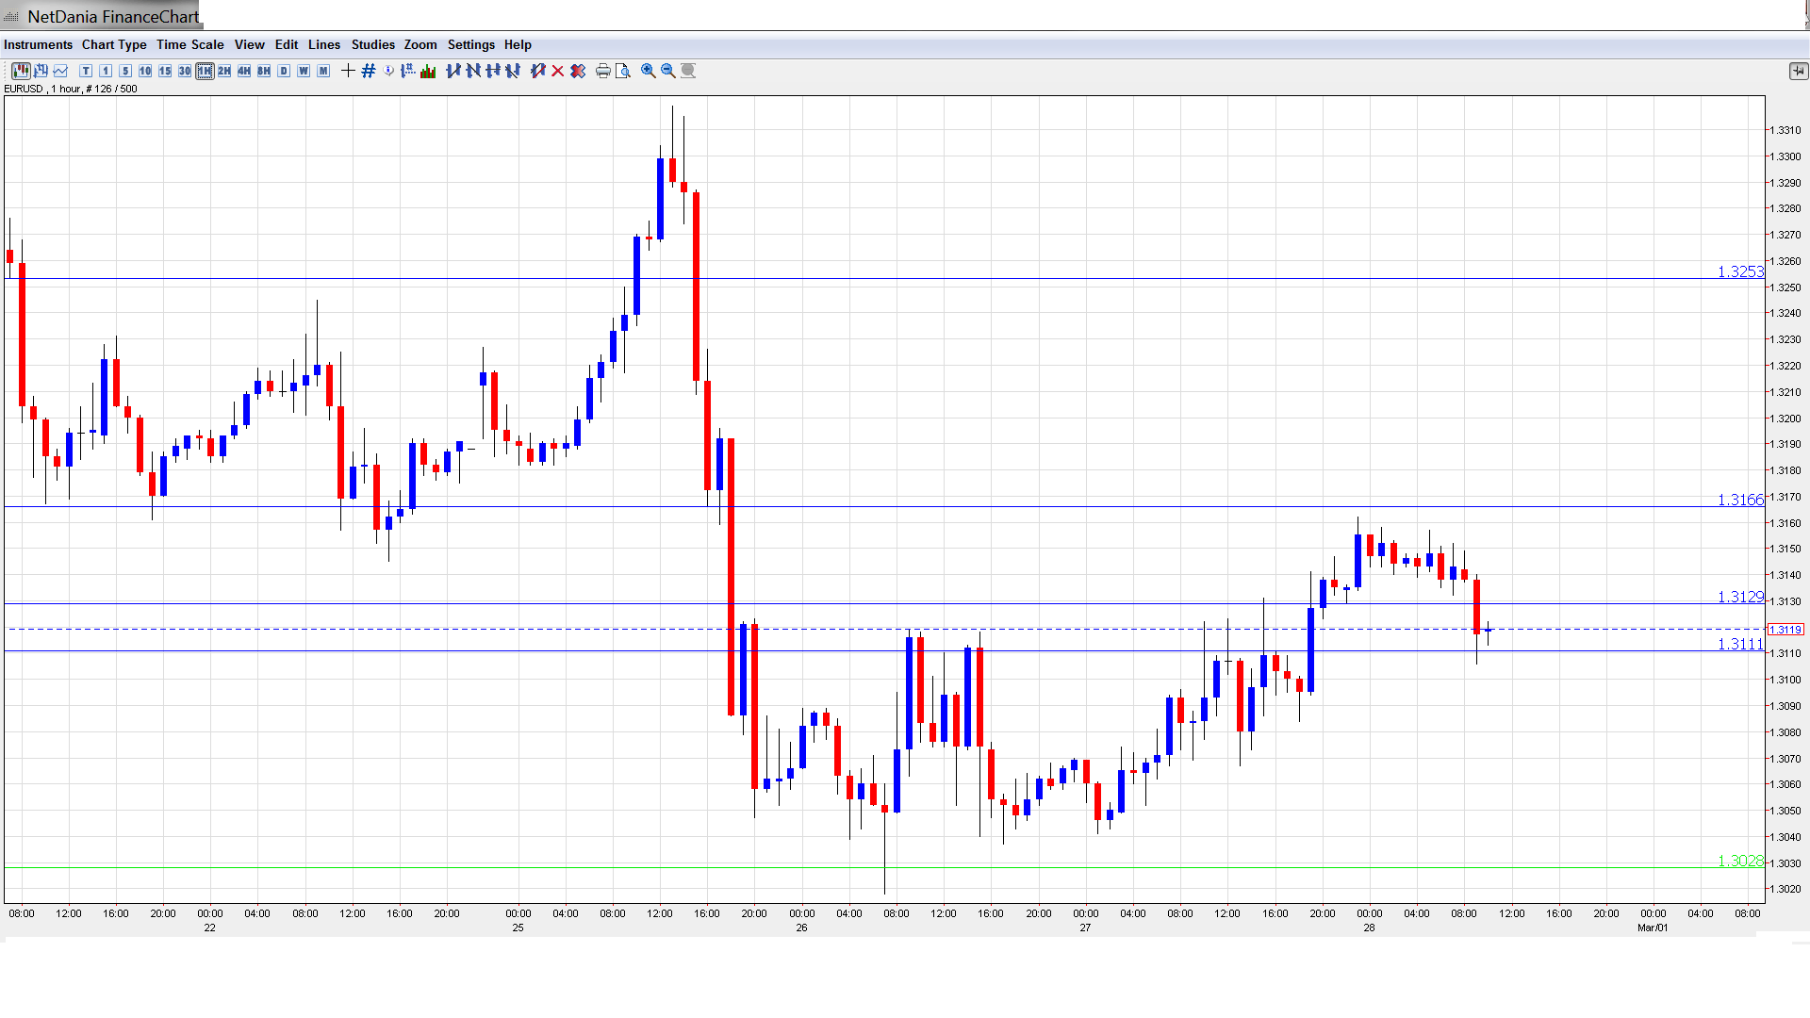Open the Chart Type menu

pyautogui.click(x=114, y=44)
